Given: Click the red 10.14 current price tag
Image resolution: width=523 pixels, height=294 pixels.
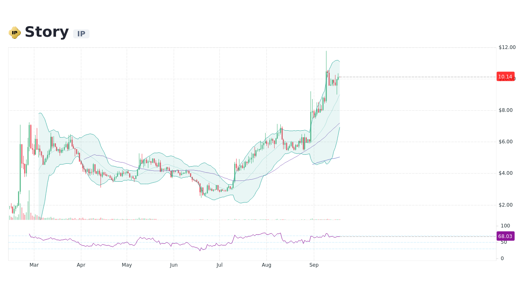Looking at the screenshot, I should tap(505, 76).
